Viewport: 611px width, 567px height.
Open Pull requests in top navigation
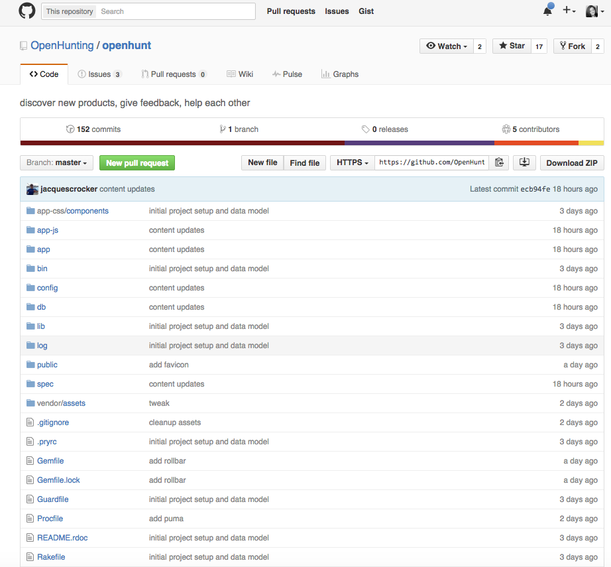291,11
